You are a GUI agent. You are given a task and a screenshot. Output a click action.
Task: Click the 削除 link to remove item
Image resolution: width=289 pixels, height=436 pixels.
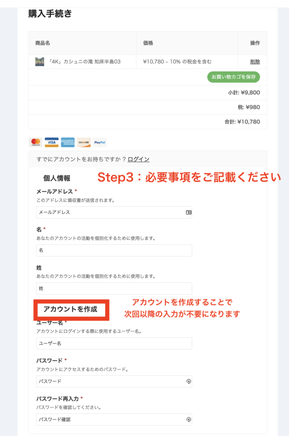click(255, 62)
